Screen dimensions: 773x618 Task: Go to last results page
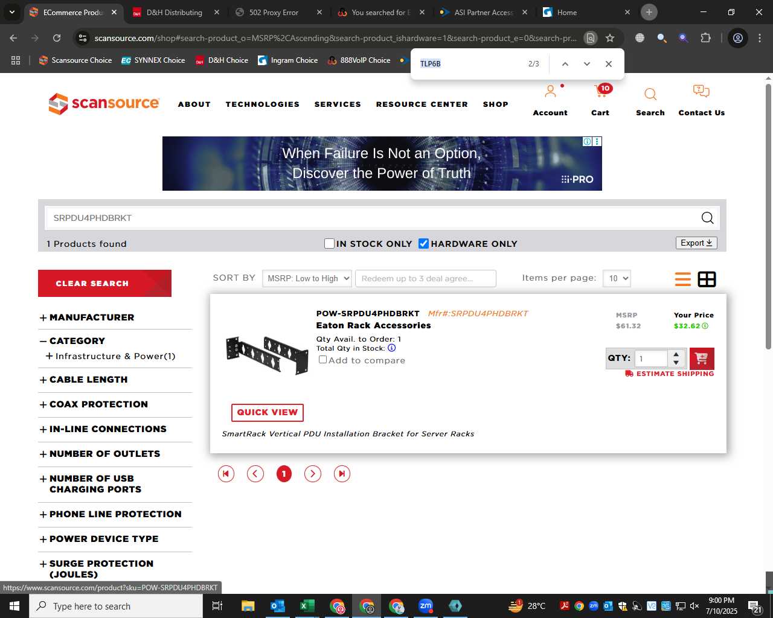pos(342,474)
